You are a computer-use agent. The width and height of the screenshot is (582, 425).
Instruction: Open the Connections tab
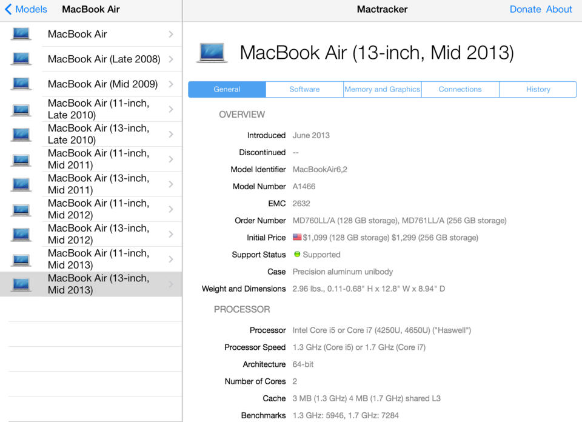[460, 89]
